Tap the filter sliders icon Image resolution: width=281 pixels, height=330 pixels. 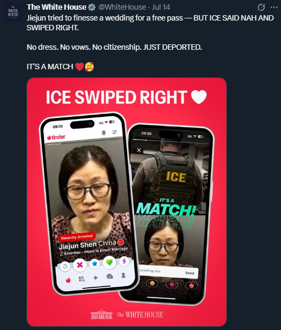(x=115, y=132)
